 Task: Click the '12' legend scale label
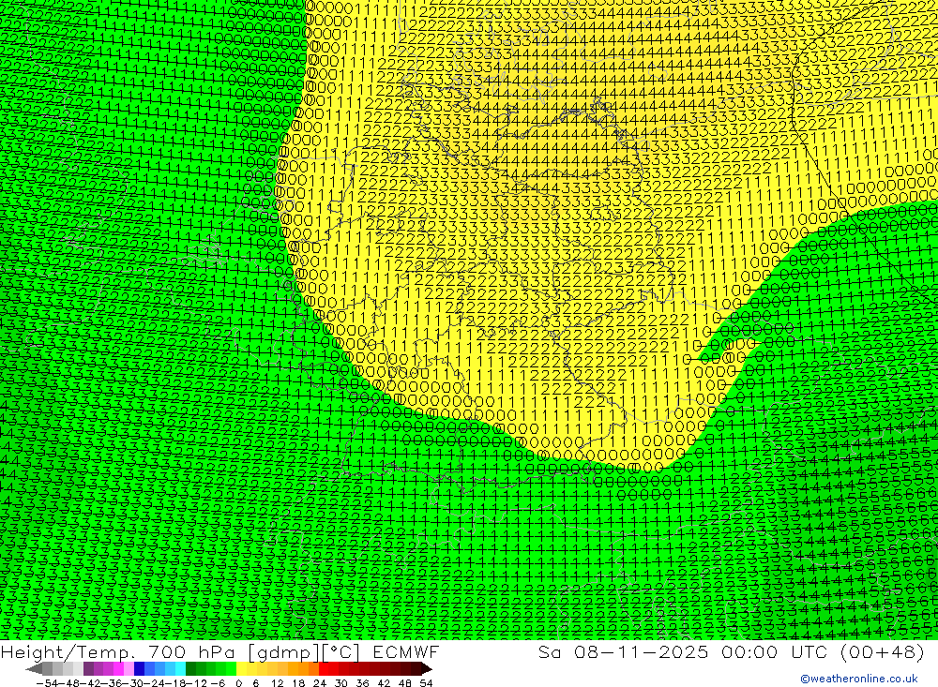click(278, 683)
